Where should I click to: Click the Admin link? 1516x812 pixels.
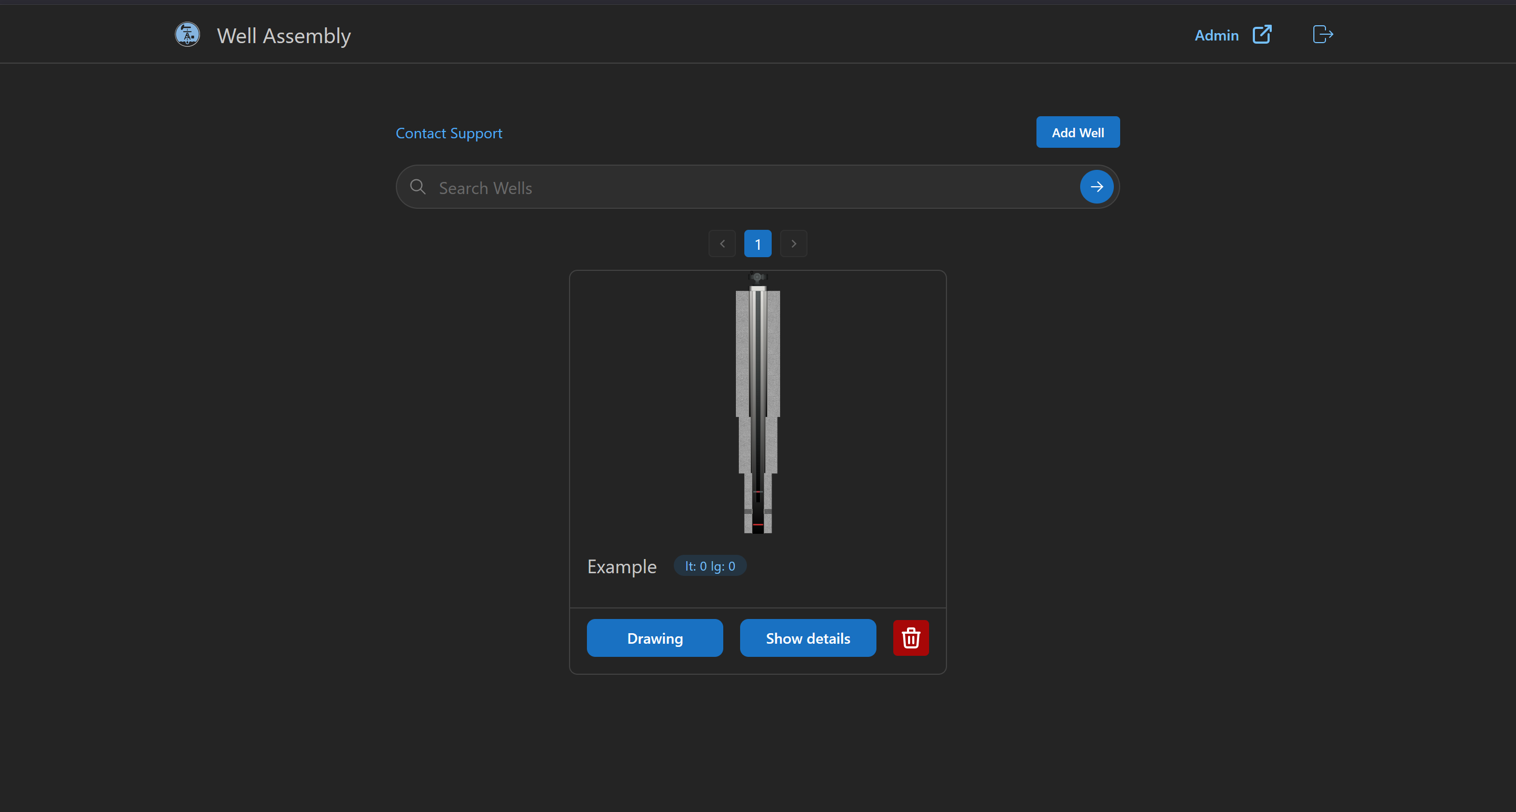pyautogui.click(x=1216, y=35)
